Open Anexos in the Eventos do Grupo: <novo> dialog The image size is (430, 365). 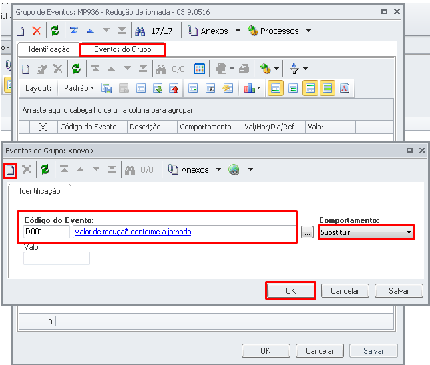(x=188, y=170)
